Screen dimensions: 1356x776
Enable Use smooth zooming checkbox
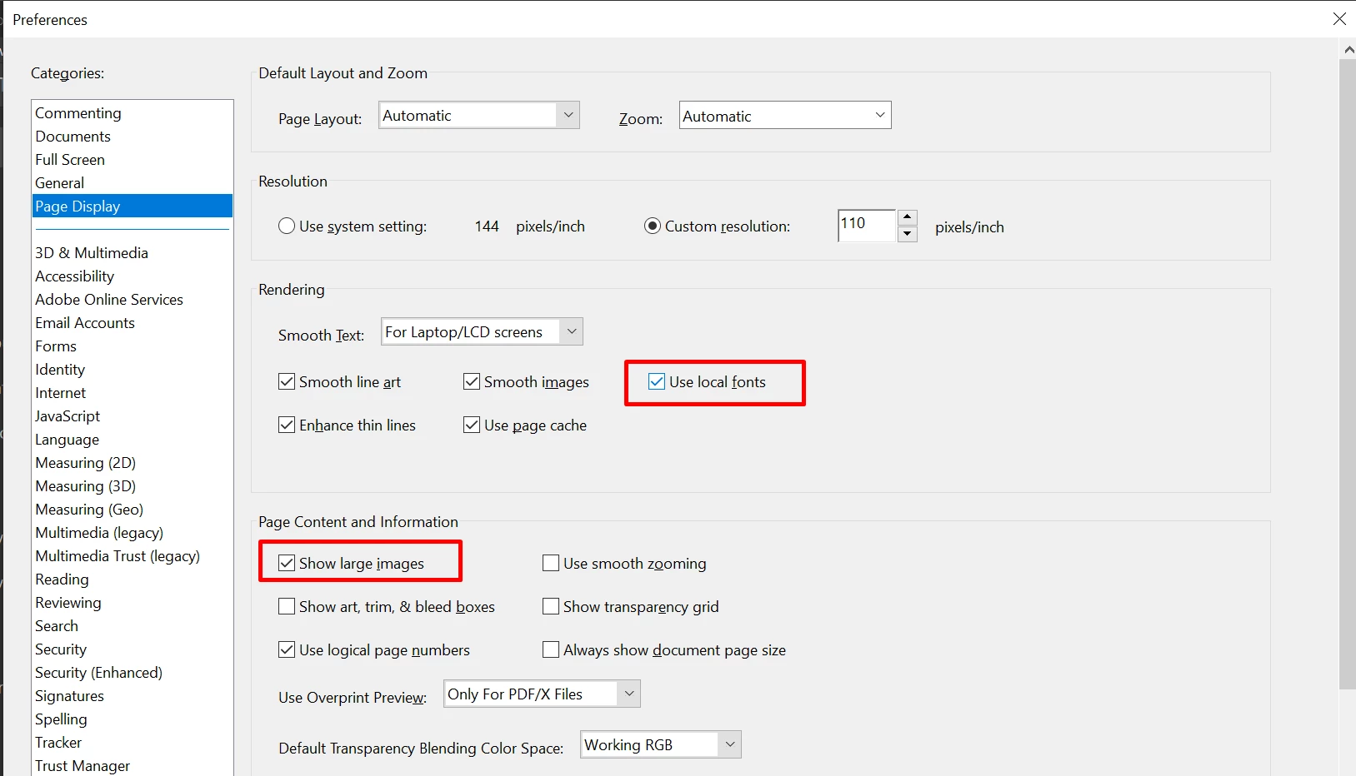[x=551, y=563]
